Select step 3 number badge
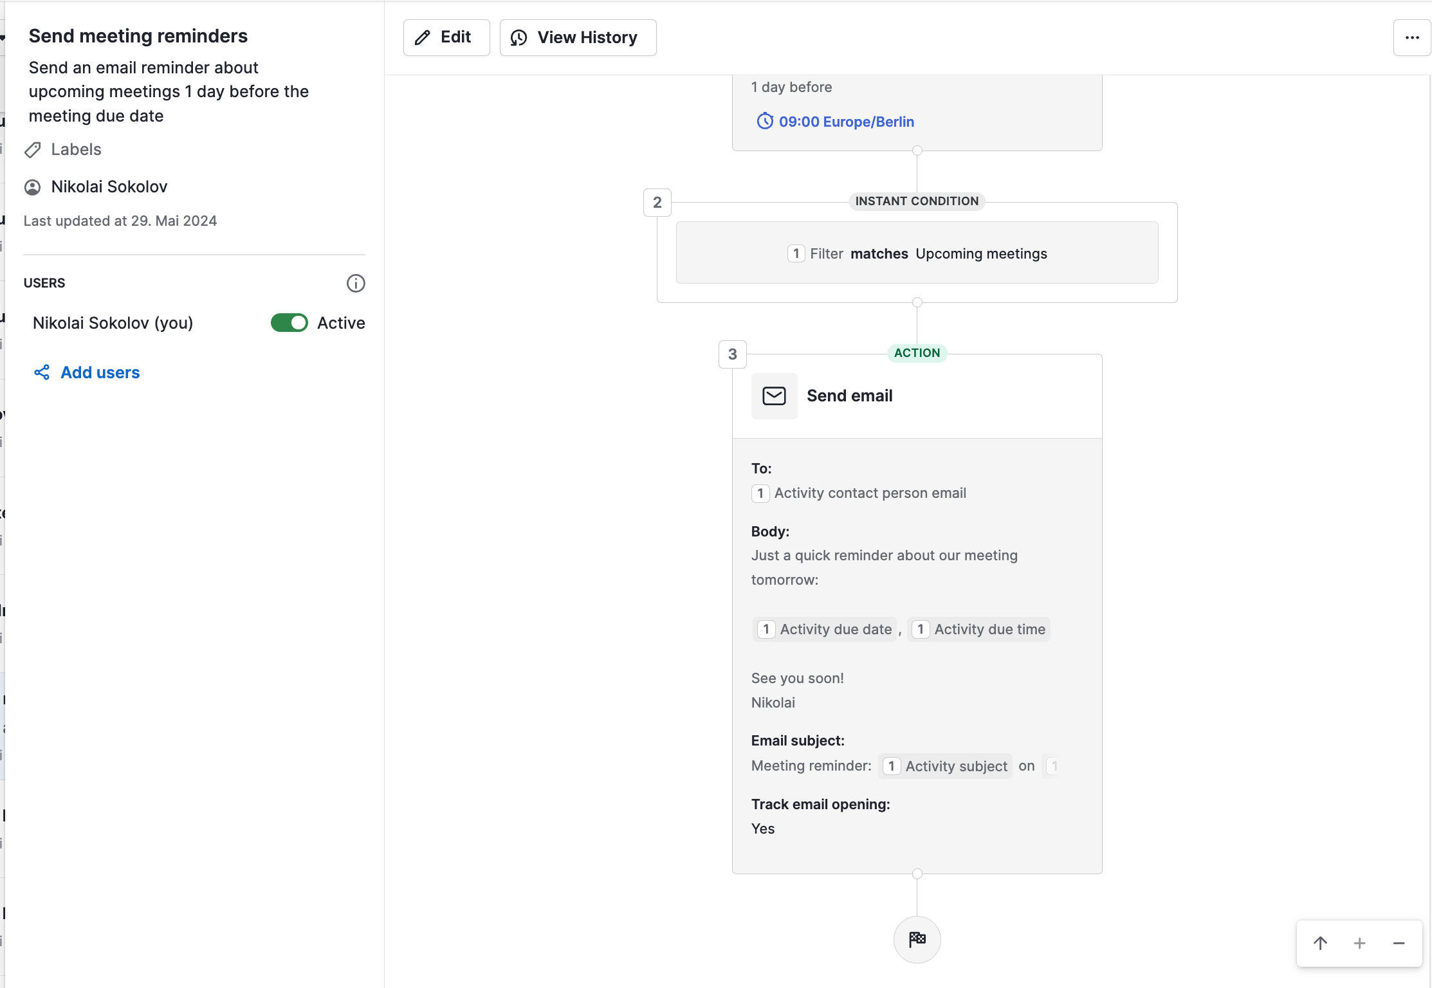This screenshot has width=1432, height=988. tap(732, 354)
